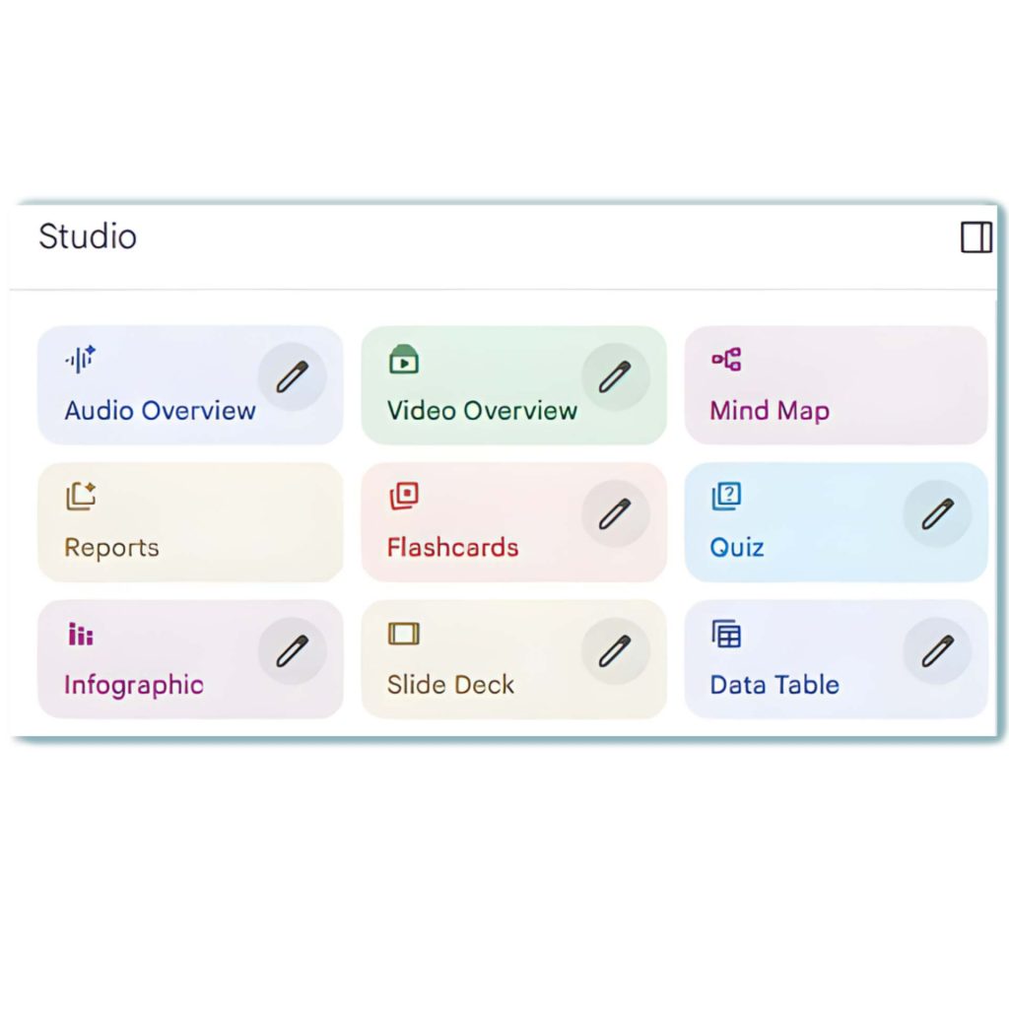1009x1009 pixels.
Task: Click the Infographic bar chart icon
Action: click(x=81, y=634)
